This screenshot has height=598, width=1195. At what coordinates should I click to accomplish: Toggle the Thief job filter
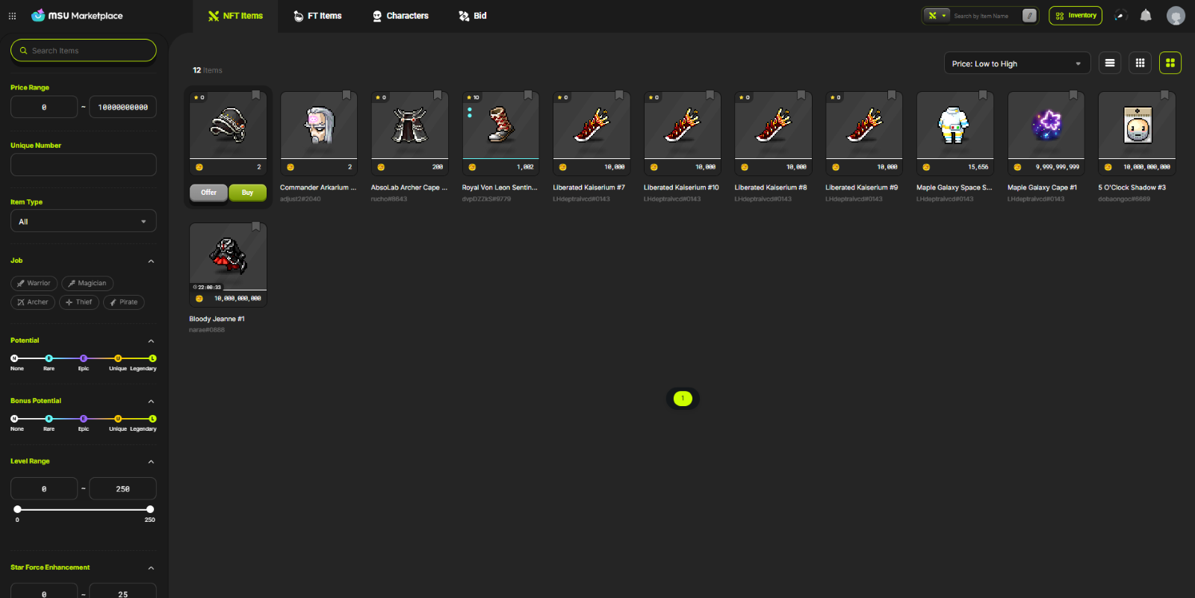point(78,302)
